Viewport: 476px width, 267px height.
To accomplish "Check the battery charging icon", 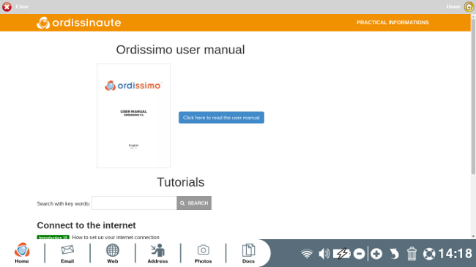I will pyautogui.click(x=342, y=254).
